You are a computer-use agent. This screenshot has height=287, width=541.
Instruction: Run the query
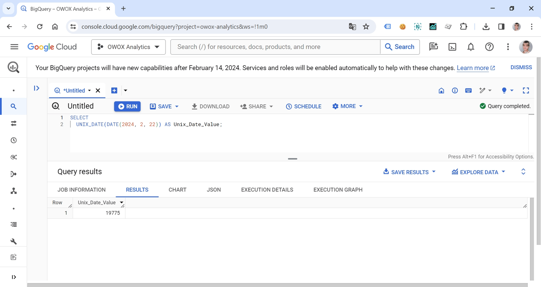coord(128,106)
